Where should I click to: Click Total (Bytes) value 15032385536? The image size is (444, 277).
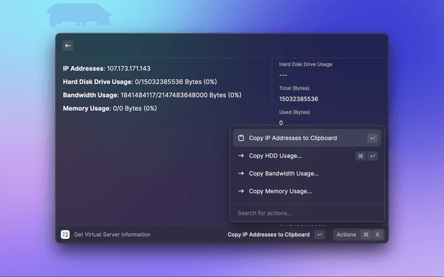pyautogui.click(x=298, y=99)
